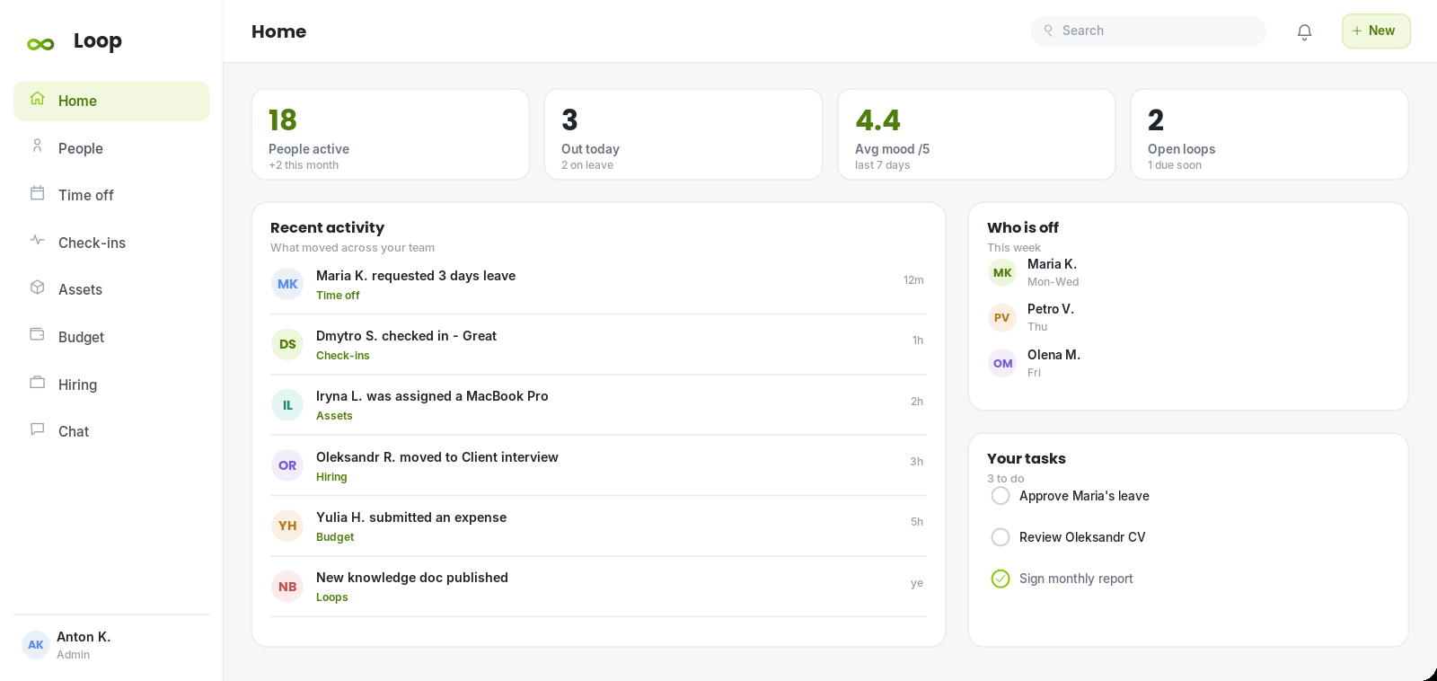
Task: Open the Out today stat card
Action: click(x=683, y=135)
